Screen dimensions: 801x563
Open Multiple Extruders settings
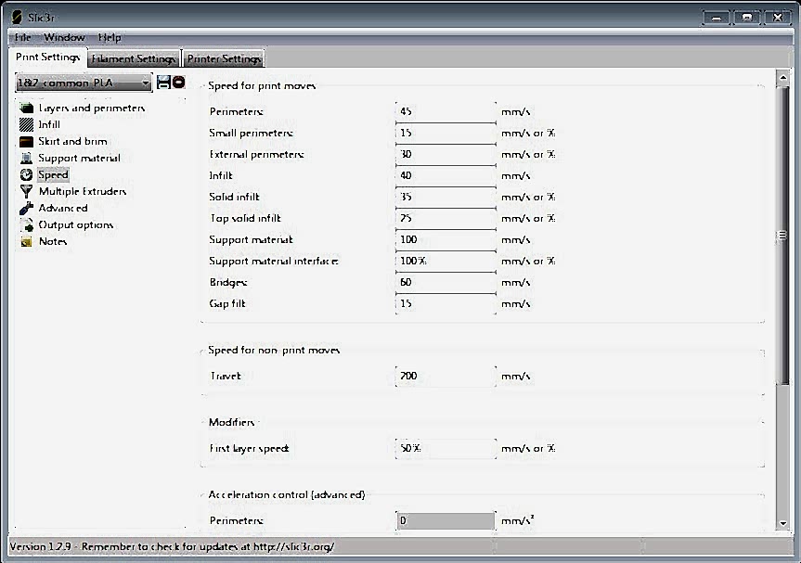(82, 191)
